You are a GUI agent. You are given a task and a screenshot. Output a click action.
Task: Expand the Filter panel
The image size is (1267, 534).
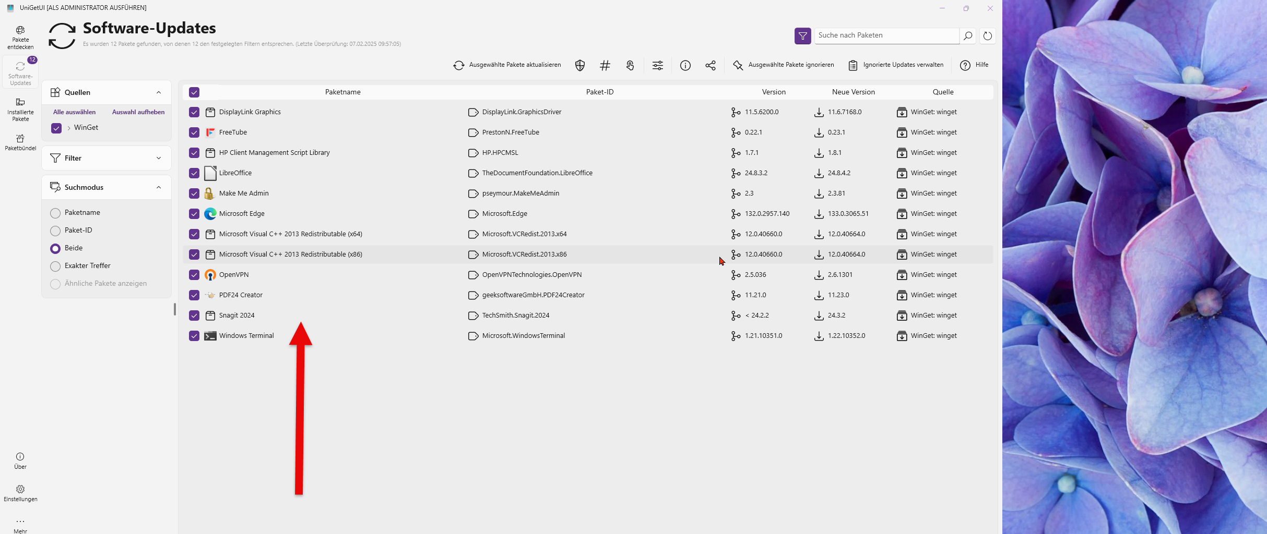pos(159,158)
